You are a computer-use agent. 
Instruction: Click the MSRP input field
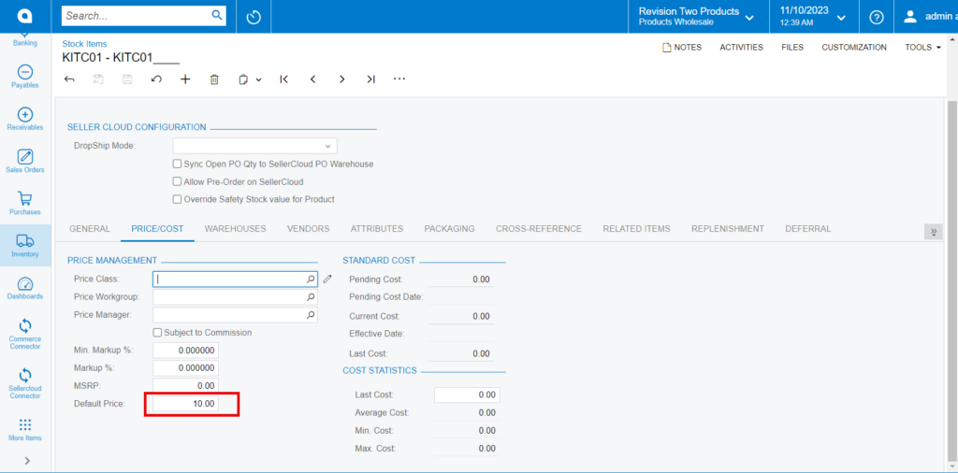pos(186,386)
